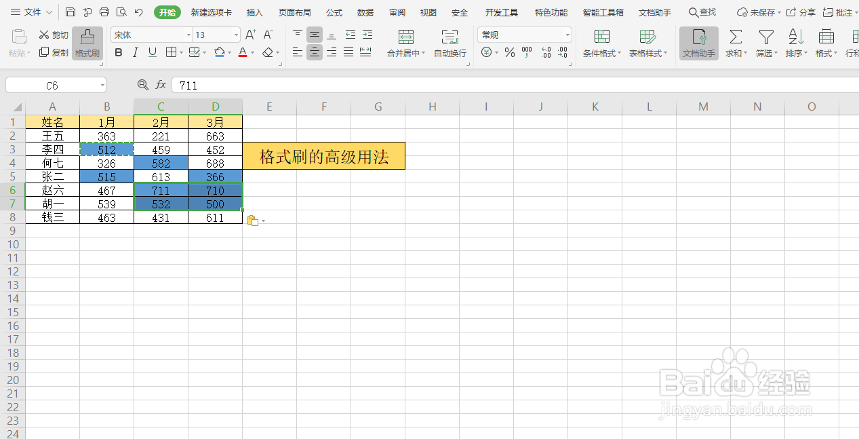The image size is (859, 439).
Task: Toggle Bold formatting
Action: pos(119,52)
